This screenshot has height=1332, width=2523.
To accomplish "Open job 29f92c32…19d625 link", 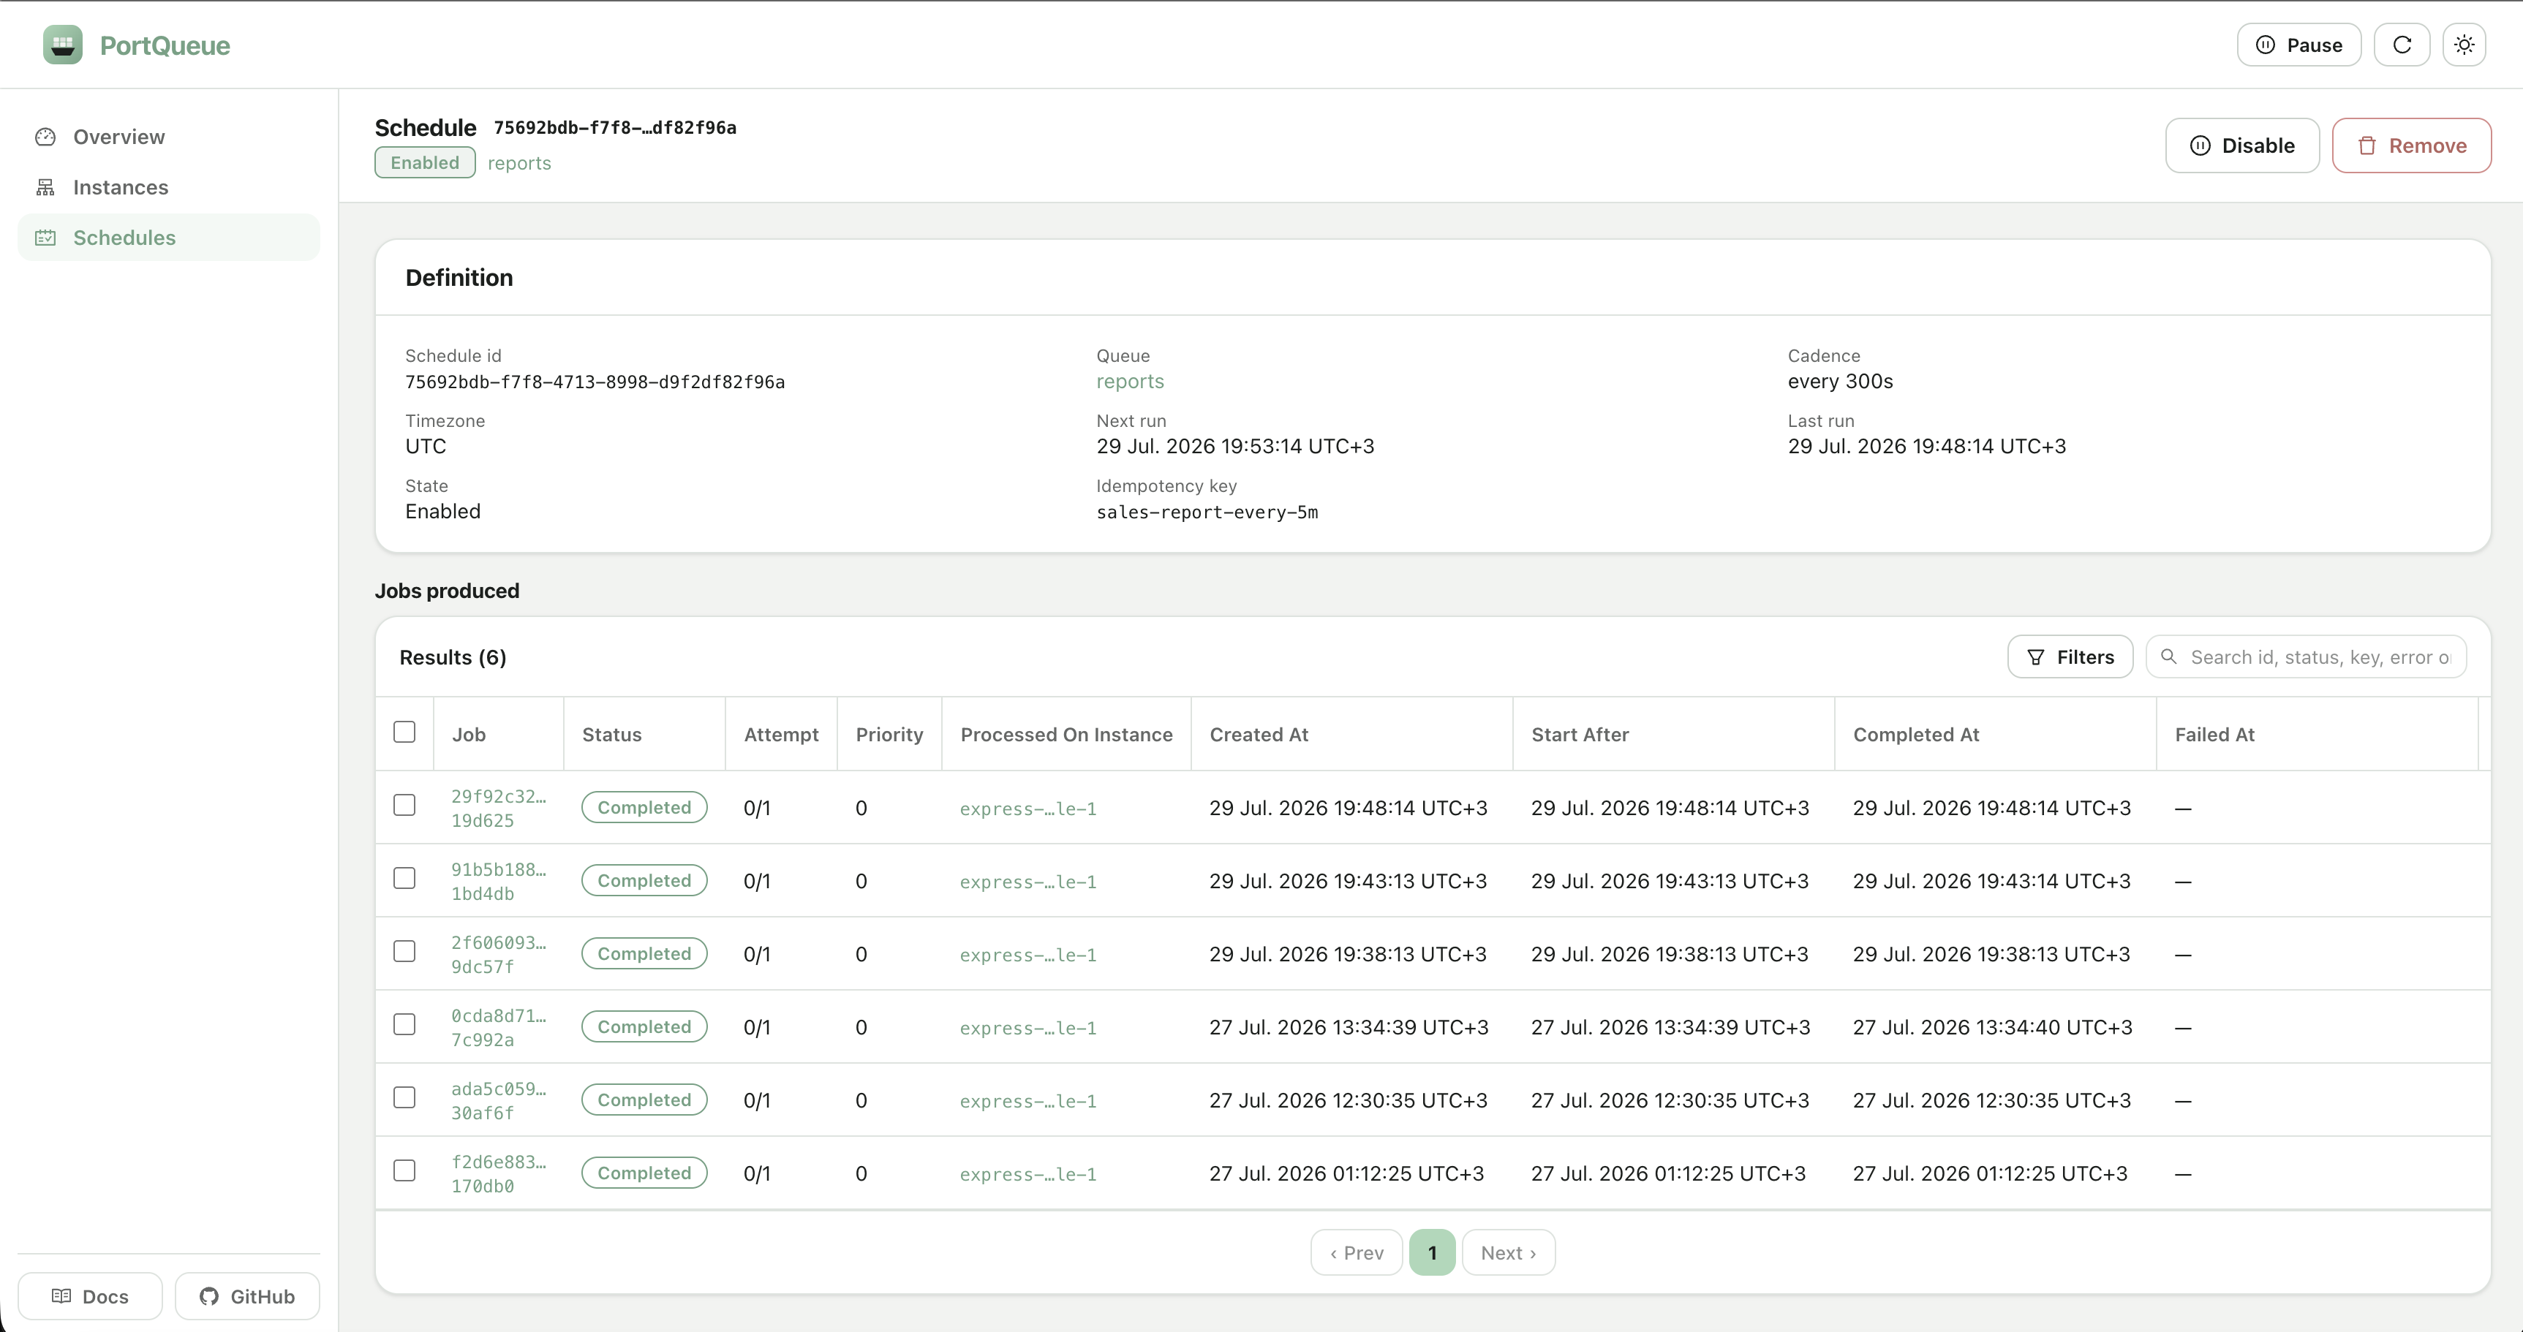I will 499,809.
